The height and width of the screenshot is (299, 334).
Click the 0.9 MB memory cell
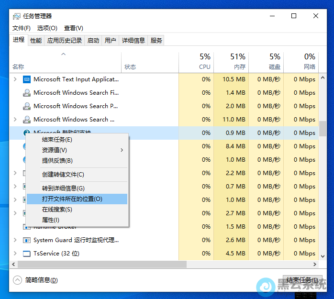click(x=231, y=133)
